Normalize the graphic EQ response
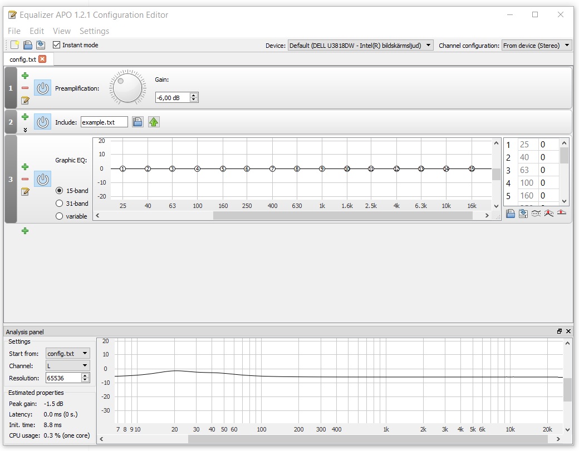 click(x=549, y=214)
